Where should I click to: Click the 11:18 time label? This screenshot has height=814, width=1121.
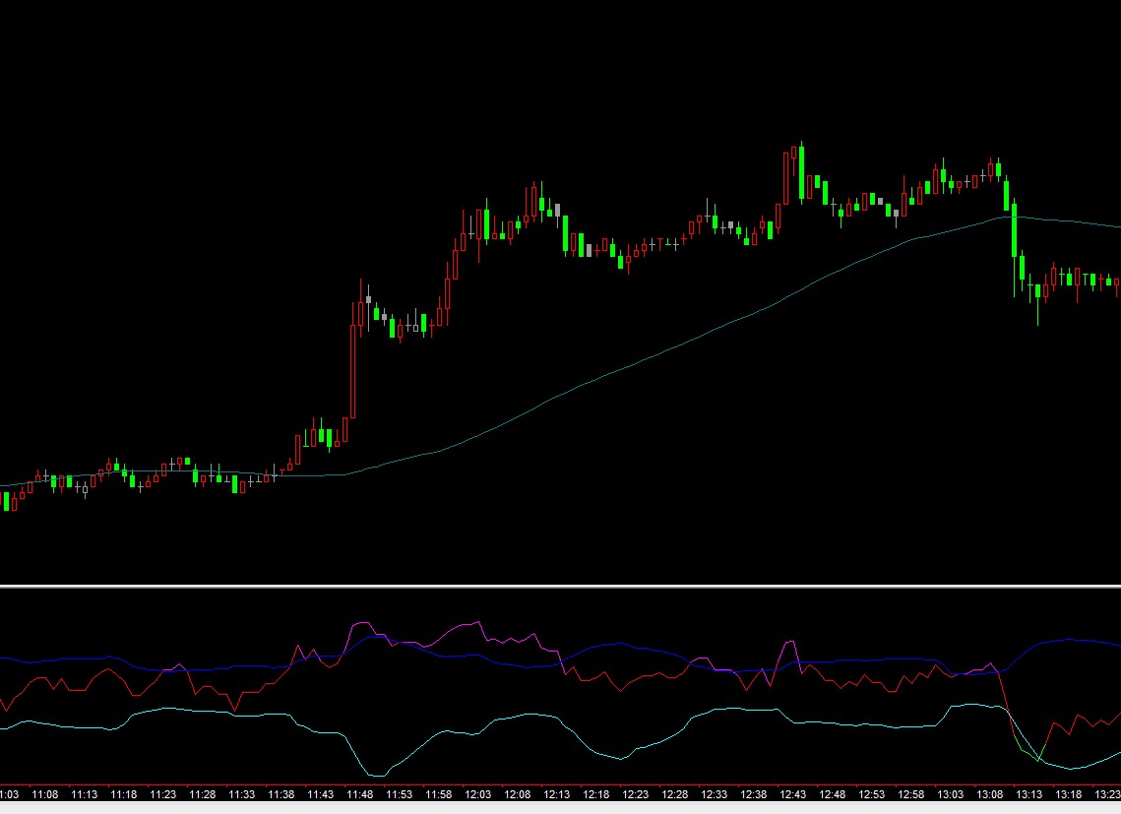tap(124, 794)
